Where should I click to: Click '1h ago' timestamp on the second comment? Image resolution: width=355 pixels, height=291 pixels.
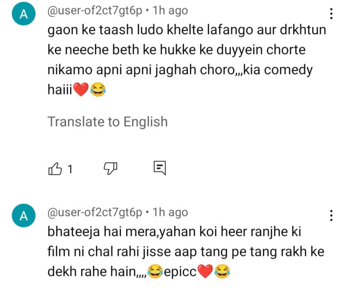pos(170,212)
